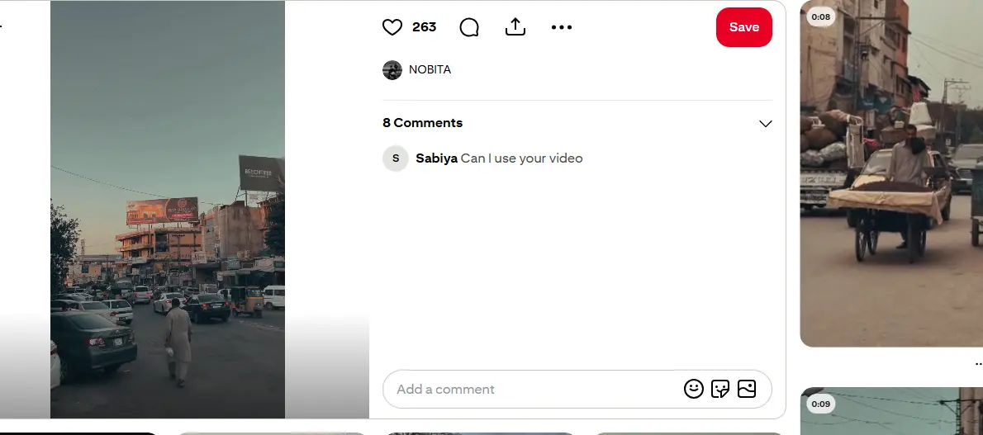Open the 0:08 cart vendor video thumbnail
Screen dimensions: 983x435
pos(891,173)
